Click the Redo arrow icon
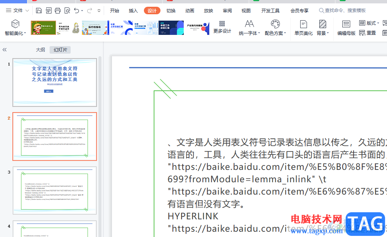Viewport: 387px width, 237px height. point(89,10)
